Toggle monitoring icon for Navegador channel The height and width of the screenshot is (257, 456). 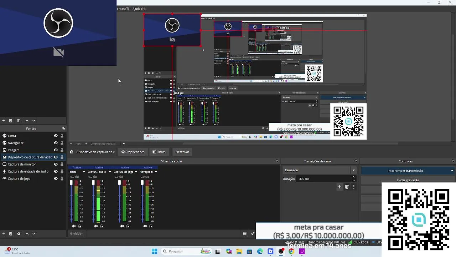150,226
